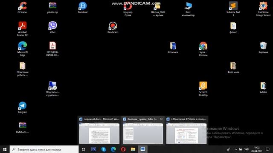Open the People icon in system tray
This screenshot has height=153, width=273.
[229, 149]
